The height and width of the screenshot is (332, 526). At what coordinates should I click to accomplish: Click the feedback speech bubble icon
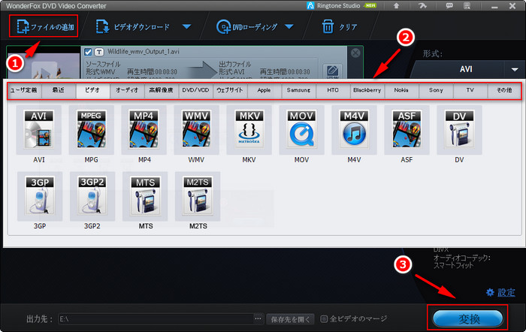[x=449, y=6]
